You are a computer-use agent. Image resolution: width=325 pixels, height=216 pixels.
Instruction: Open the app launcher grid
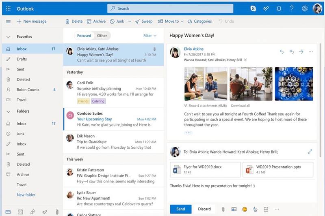9,9
